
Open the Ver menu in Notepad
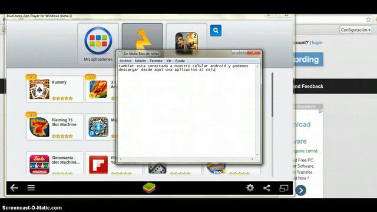[x=169, y=61]
